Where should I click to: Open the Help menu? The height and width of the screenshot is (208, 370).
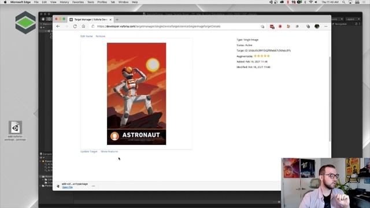click(135, 2)
